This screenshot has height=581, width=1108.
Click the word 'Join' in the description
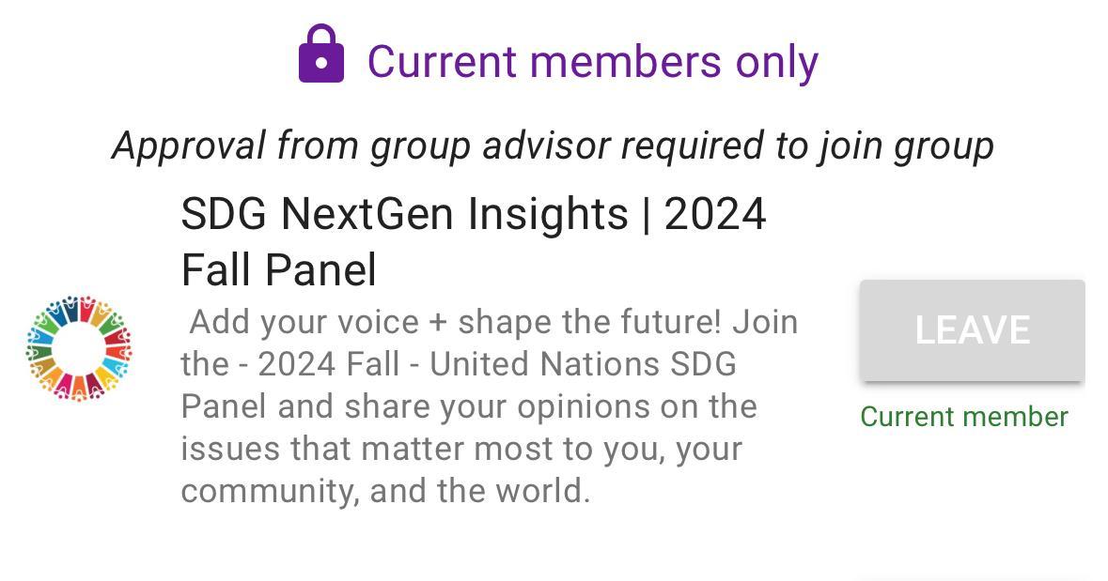point(765,322)
